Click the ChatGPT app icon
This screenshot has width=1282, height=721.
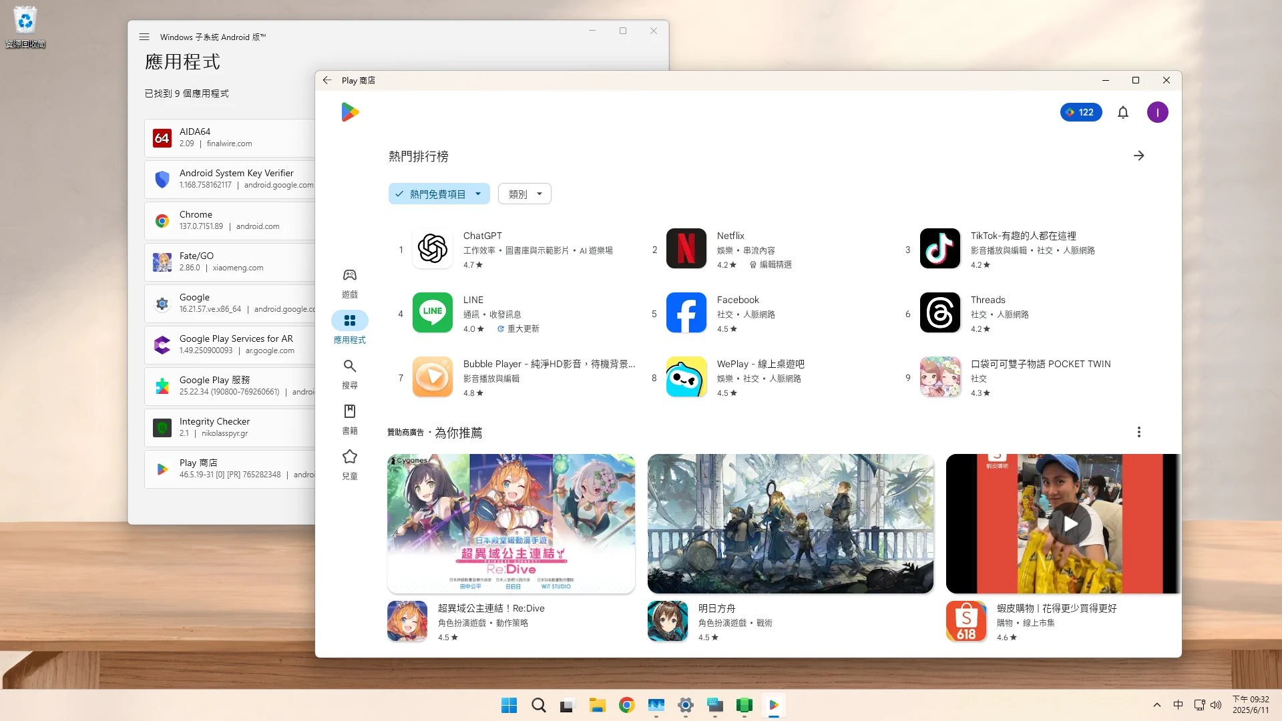(432, 249)
